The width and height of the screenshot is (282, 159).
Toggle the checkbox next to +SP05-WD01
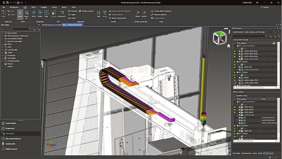pyautogui.click(x=239, y=107)
